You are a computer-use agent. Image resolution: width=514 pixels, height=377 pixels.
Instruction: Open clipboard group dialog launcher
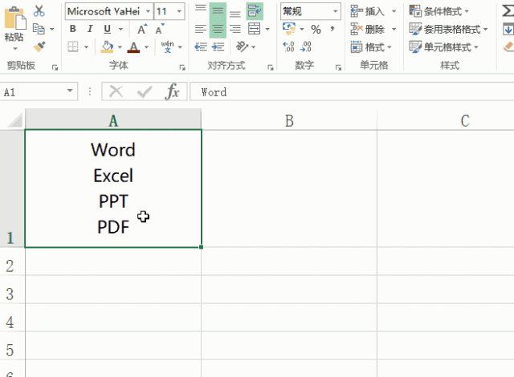[55, 67]
